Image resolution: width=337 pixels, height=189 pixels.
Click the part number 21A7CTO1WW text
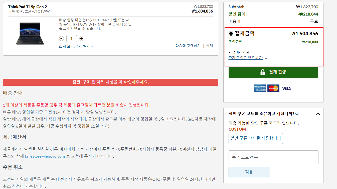click(37, 11)
